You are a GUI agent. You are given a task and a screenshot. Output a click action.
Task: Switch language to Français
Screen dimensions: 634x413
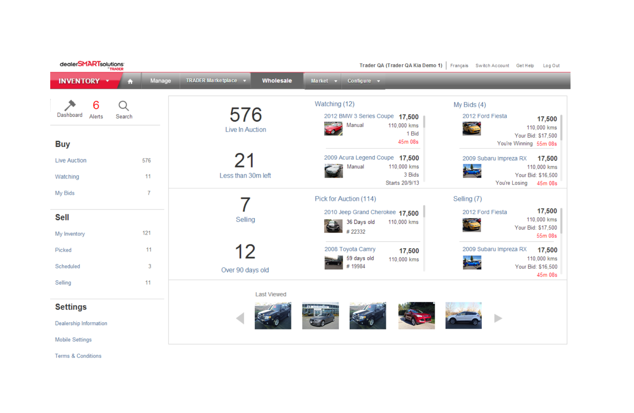click(459, 66)
